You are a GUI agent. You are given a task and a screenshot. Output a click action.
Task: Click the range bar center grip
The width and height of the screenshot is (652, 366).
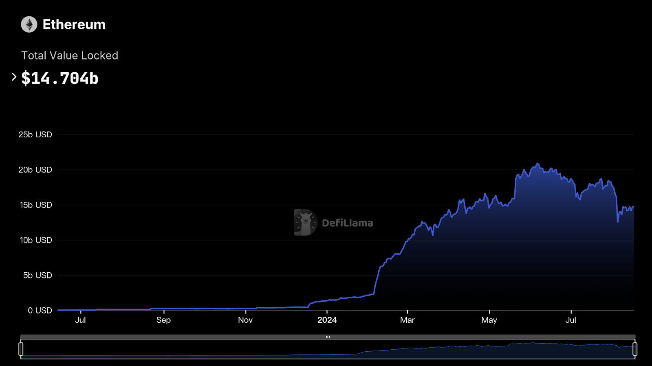point(328,337)
